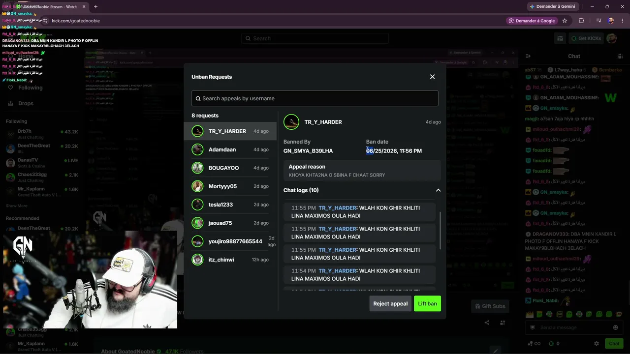This screenshot has height=354, width=630.
Task: Open Mr_Kaplann channel in Following list
Action: (x=42, y=191)
